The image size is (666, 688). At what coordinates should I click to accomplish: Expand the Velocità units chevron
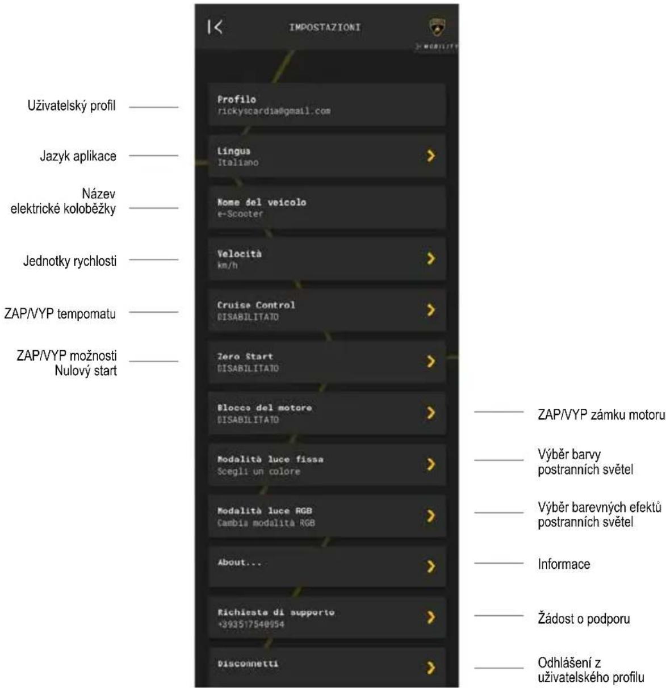(431, 258)
